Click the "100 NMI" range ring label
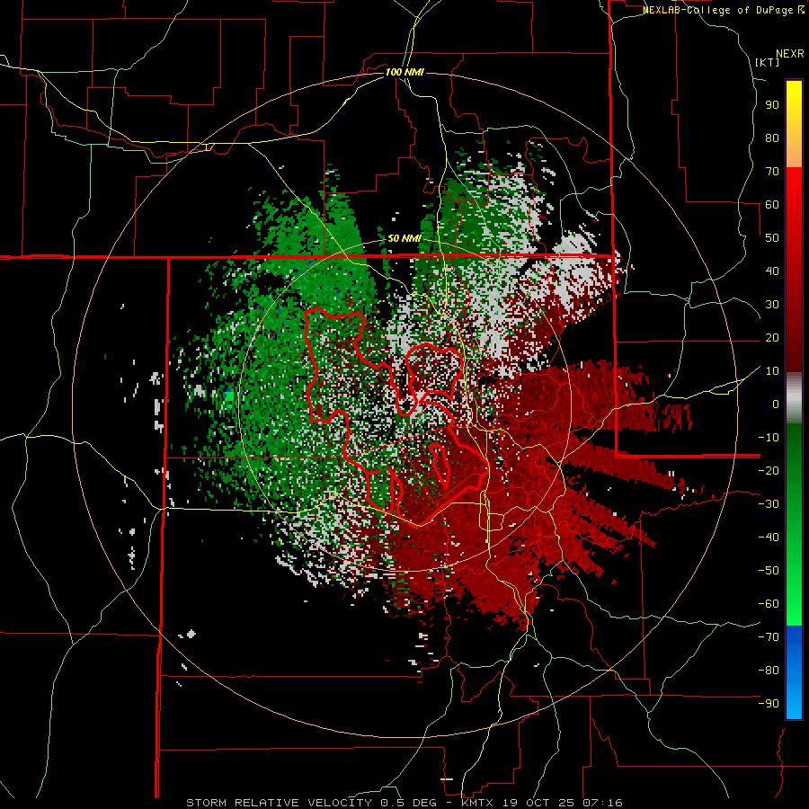The image size is (809, 809). pyautogui.click(x=404, y=72)
